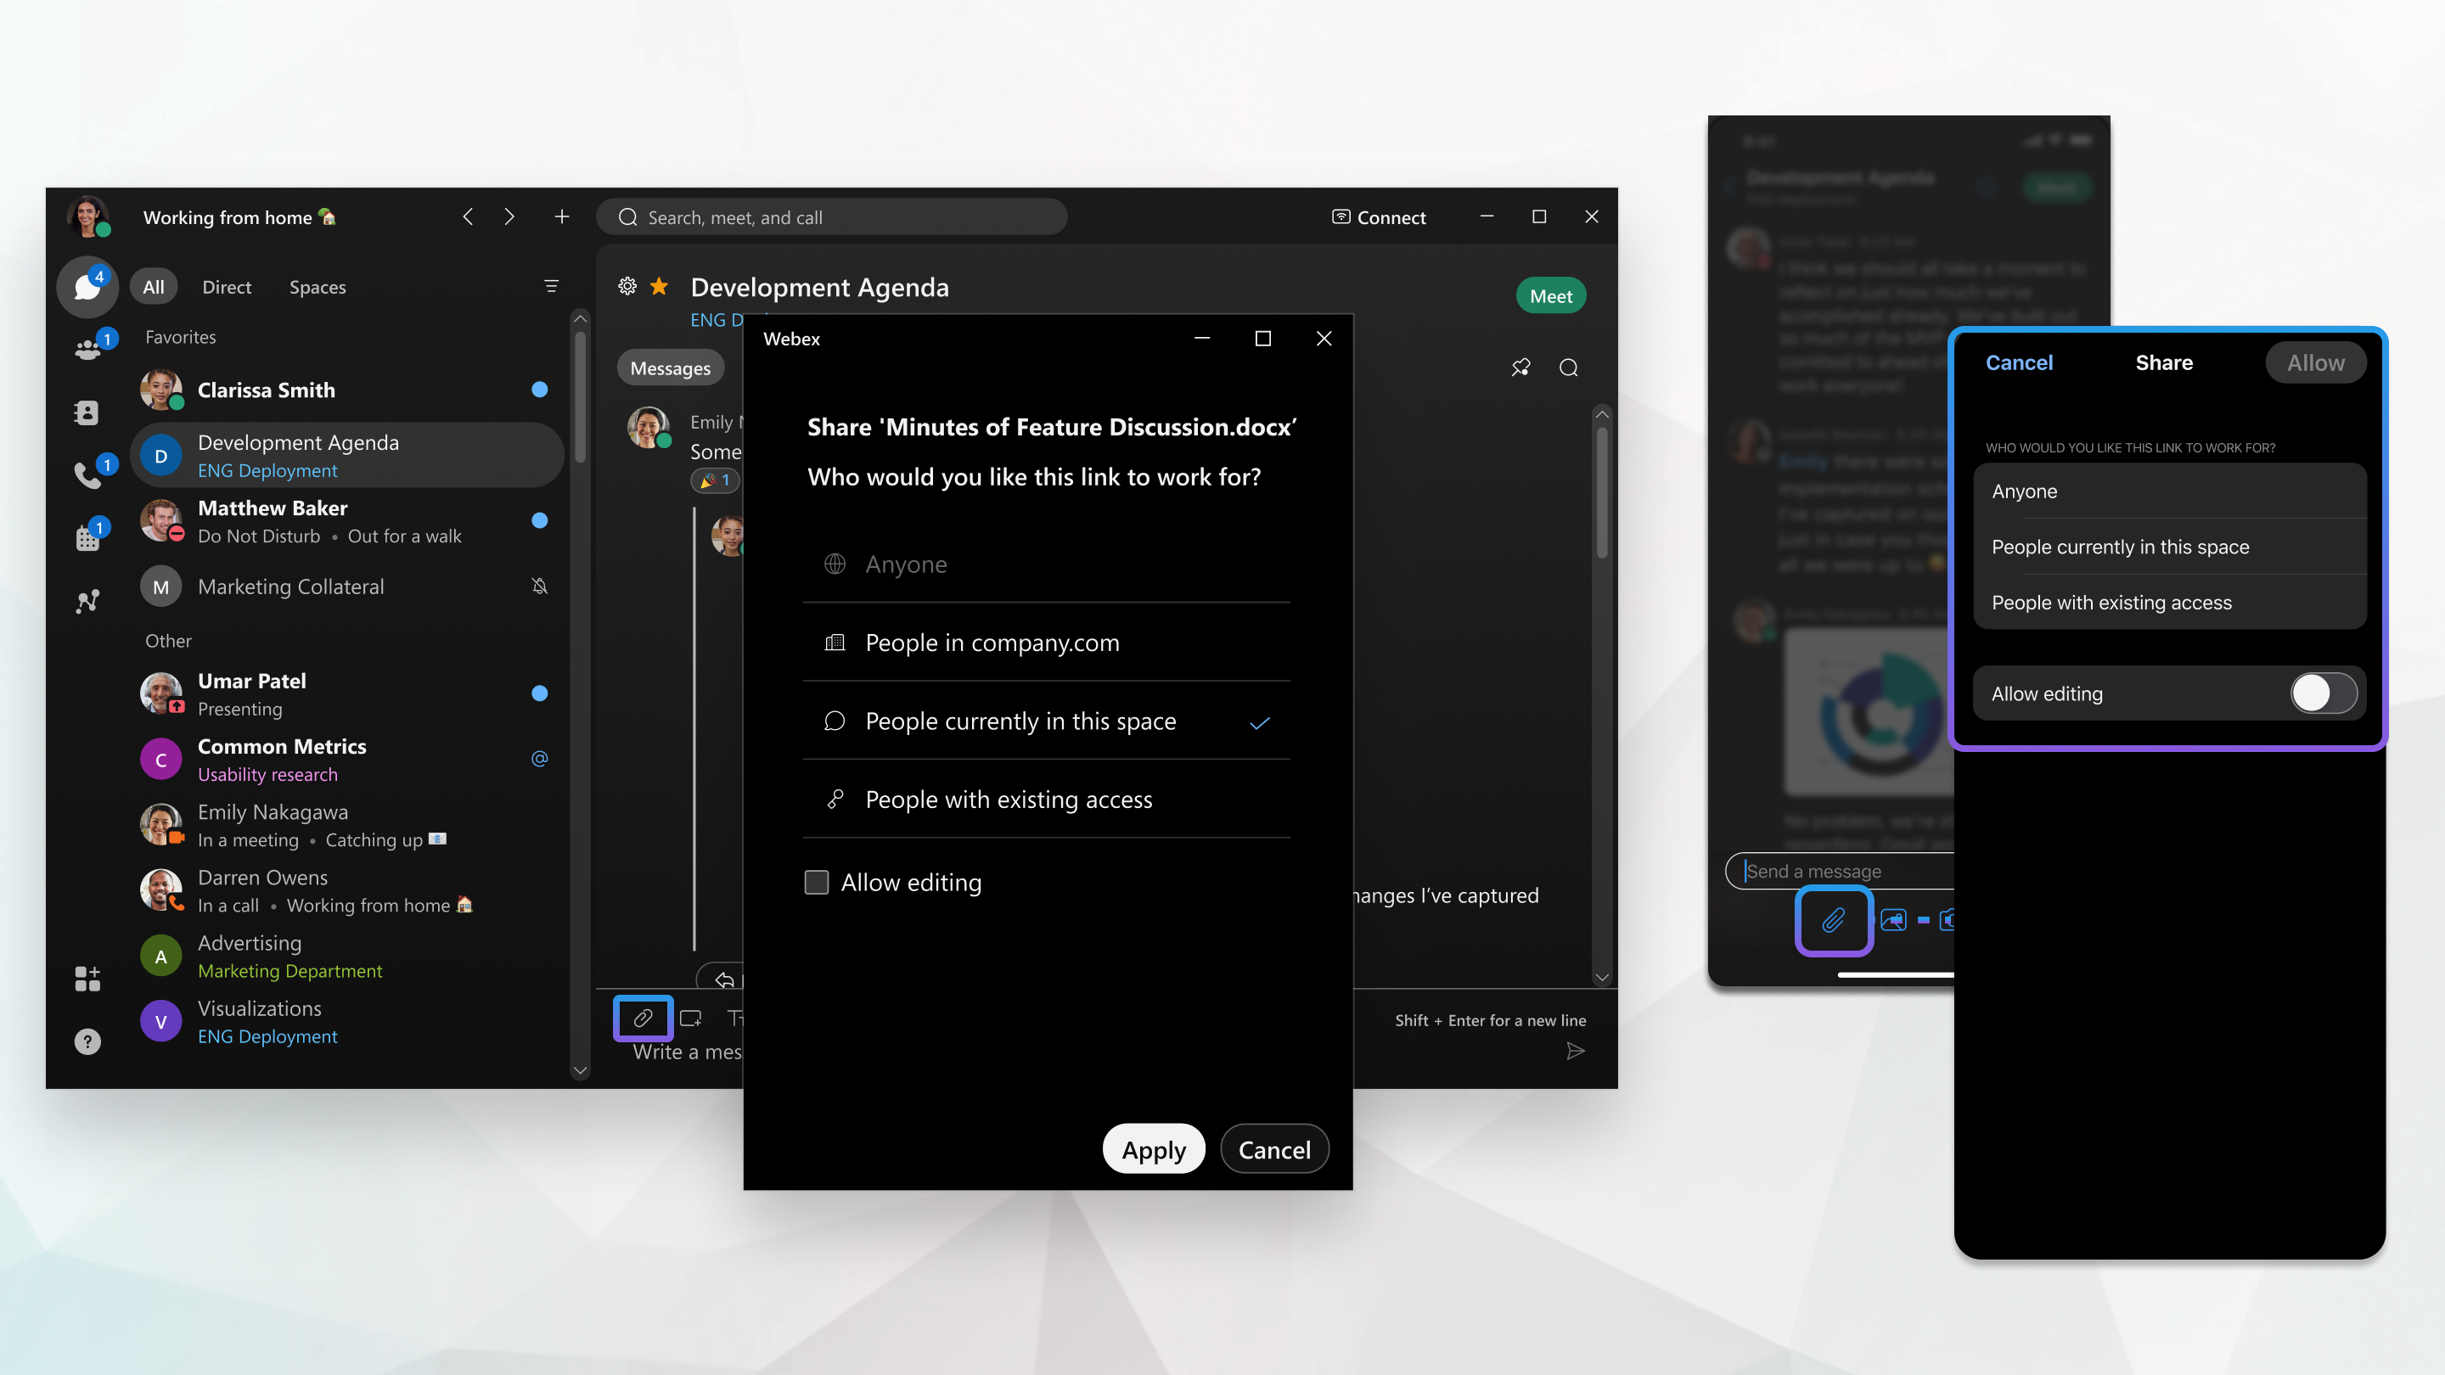Viewport: 2445px width, 1375px height.
Task: Click the Spaces tab in sidebar navigation
Action: tap(318, 285)
